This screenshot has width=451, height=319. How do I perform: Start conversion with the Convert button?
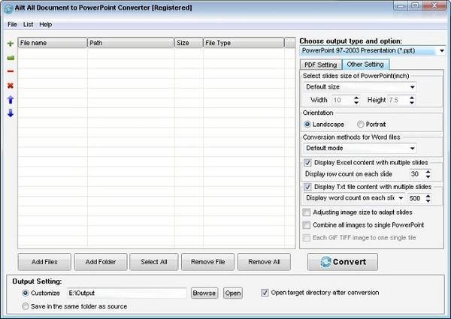[343, 262]
